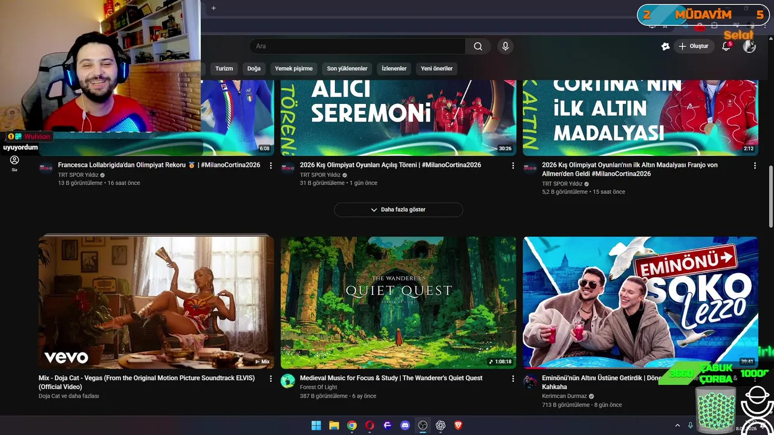Screen dimensions: 774x435
Task: Play the Alıcı Seremoni thumbnail
Action: pos(398,117)
